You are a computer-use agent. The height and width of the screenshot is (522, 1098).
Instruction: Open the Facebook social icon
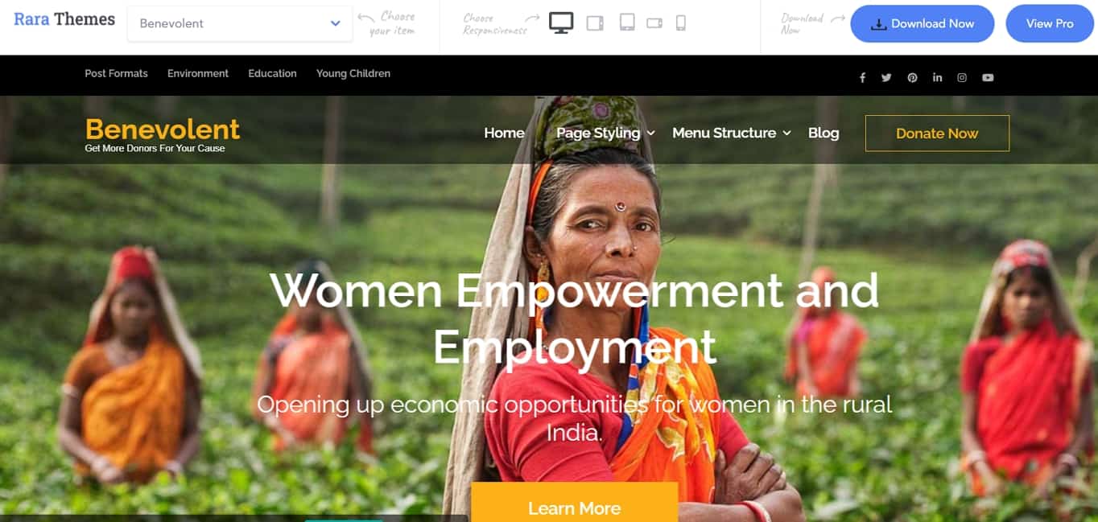862,77
